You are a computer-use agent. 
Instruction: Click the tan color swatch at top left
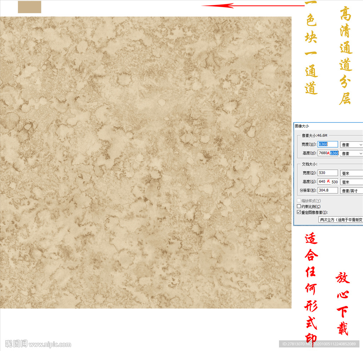click(x=29, y=7)
